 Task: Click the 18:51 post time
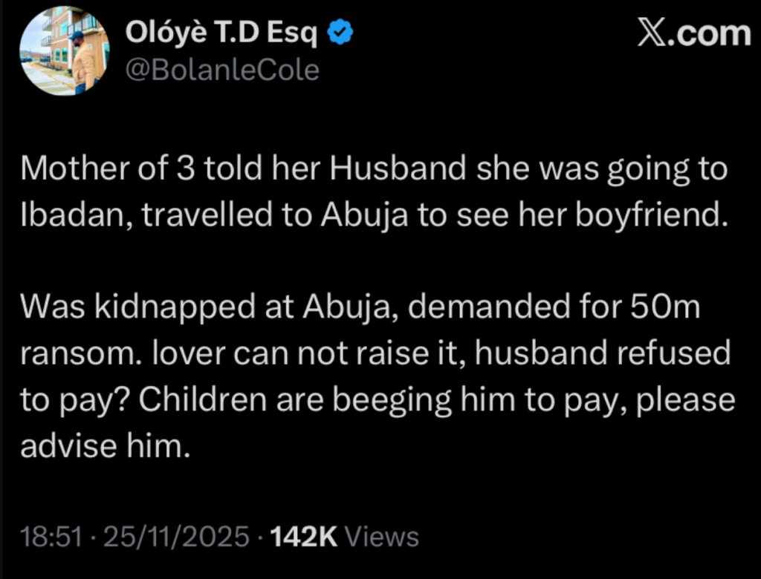51,537
